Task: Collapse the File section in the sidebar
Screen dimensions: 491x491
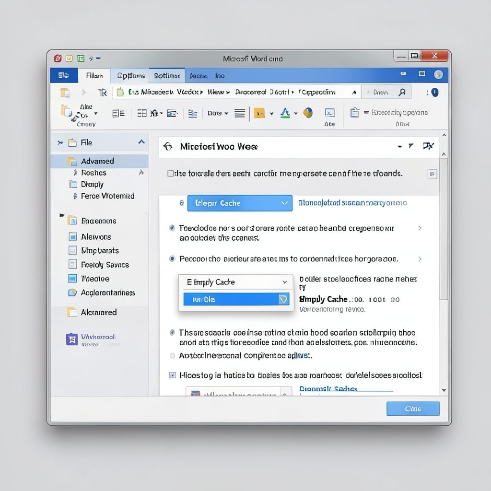Action: pos(141,142)
